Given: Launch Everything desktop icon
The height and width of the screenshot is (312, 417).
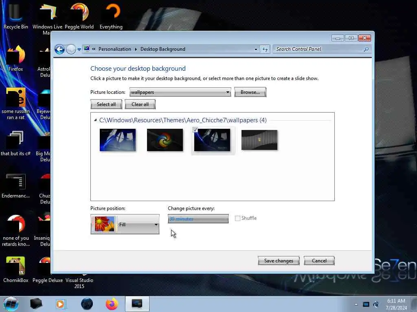Looking at the screenshot, I should click(111, 16).
